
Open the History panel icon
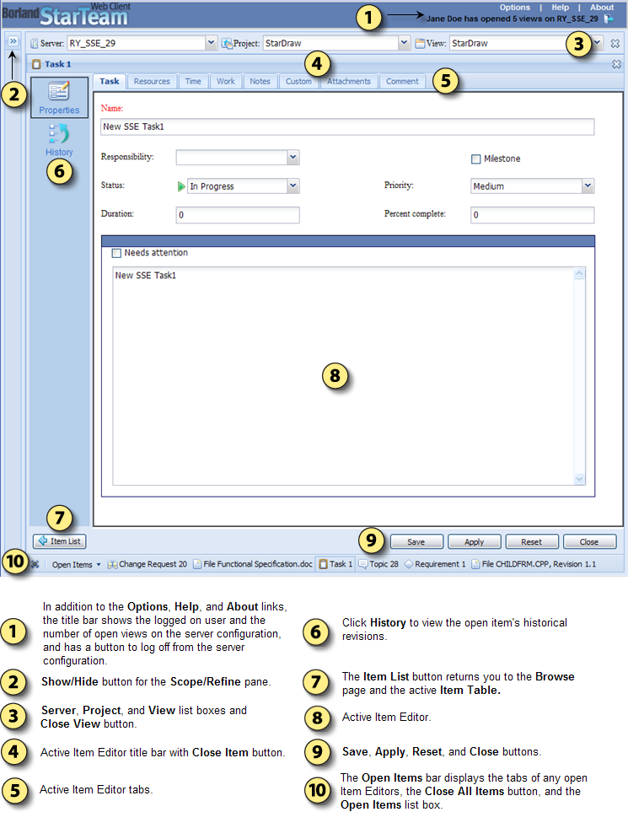[59, 140]
